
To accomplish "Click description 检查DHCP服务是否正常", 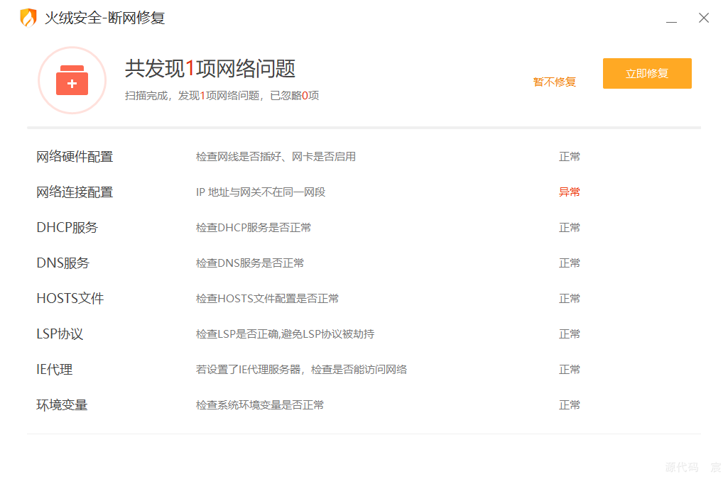I will (x=254, y=228).
